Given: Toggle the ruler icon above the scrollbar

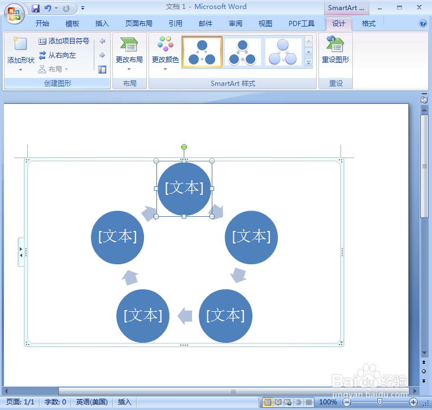Looking at the screenshot, I should [424, 99].
